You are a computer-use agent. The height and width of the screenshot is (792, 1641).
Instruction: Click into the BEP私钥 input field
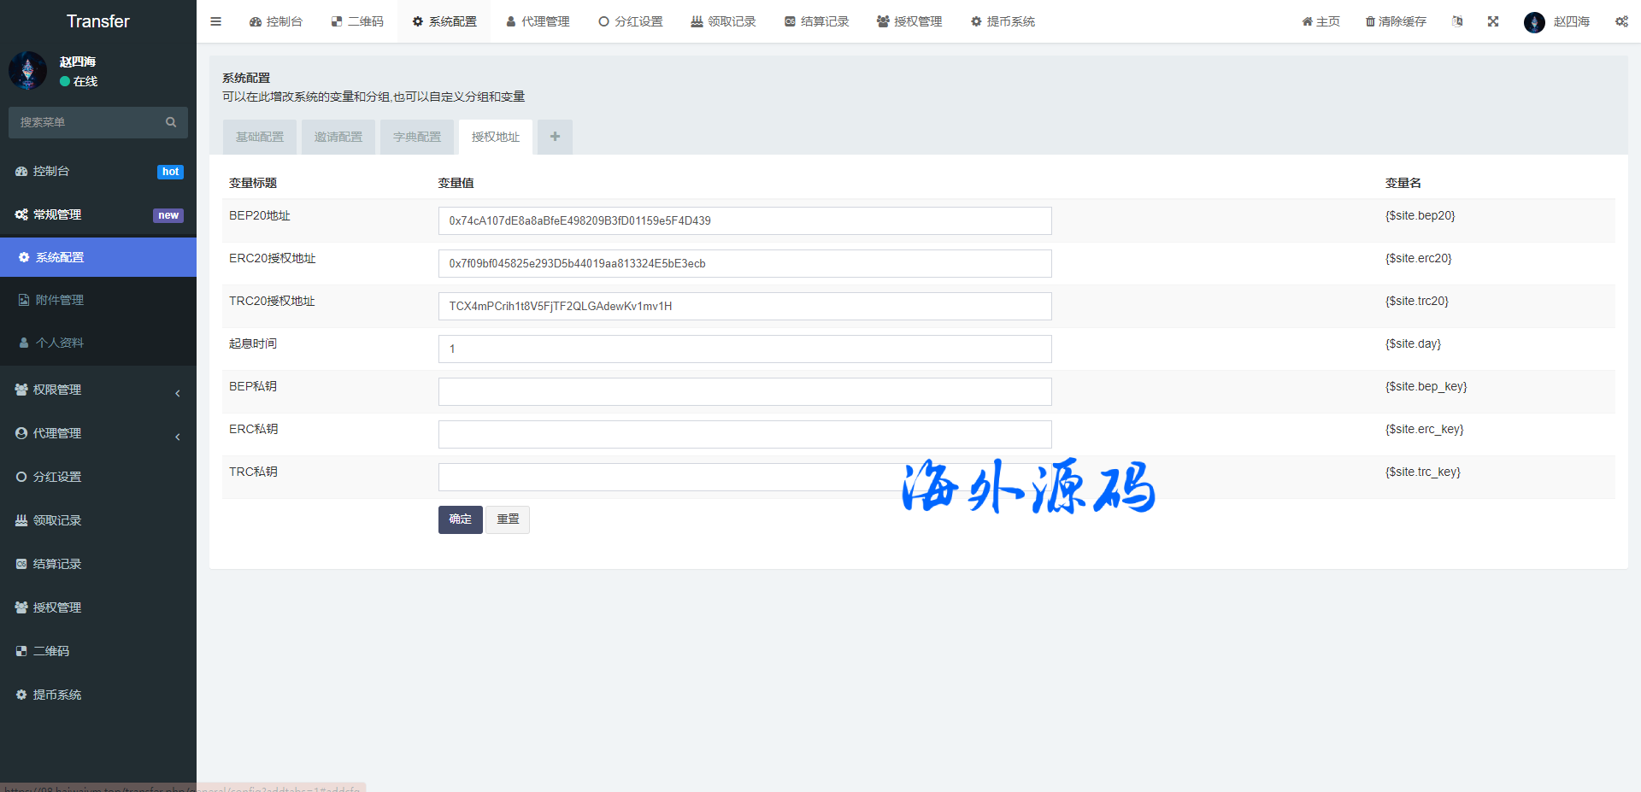[x=744, y=391]
